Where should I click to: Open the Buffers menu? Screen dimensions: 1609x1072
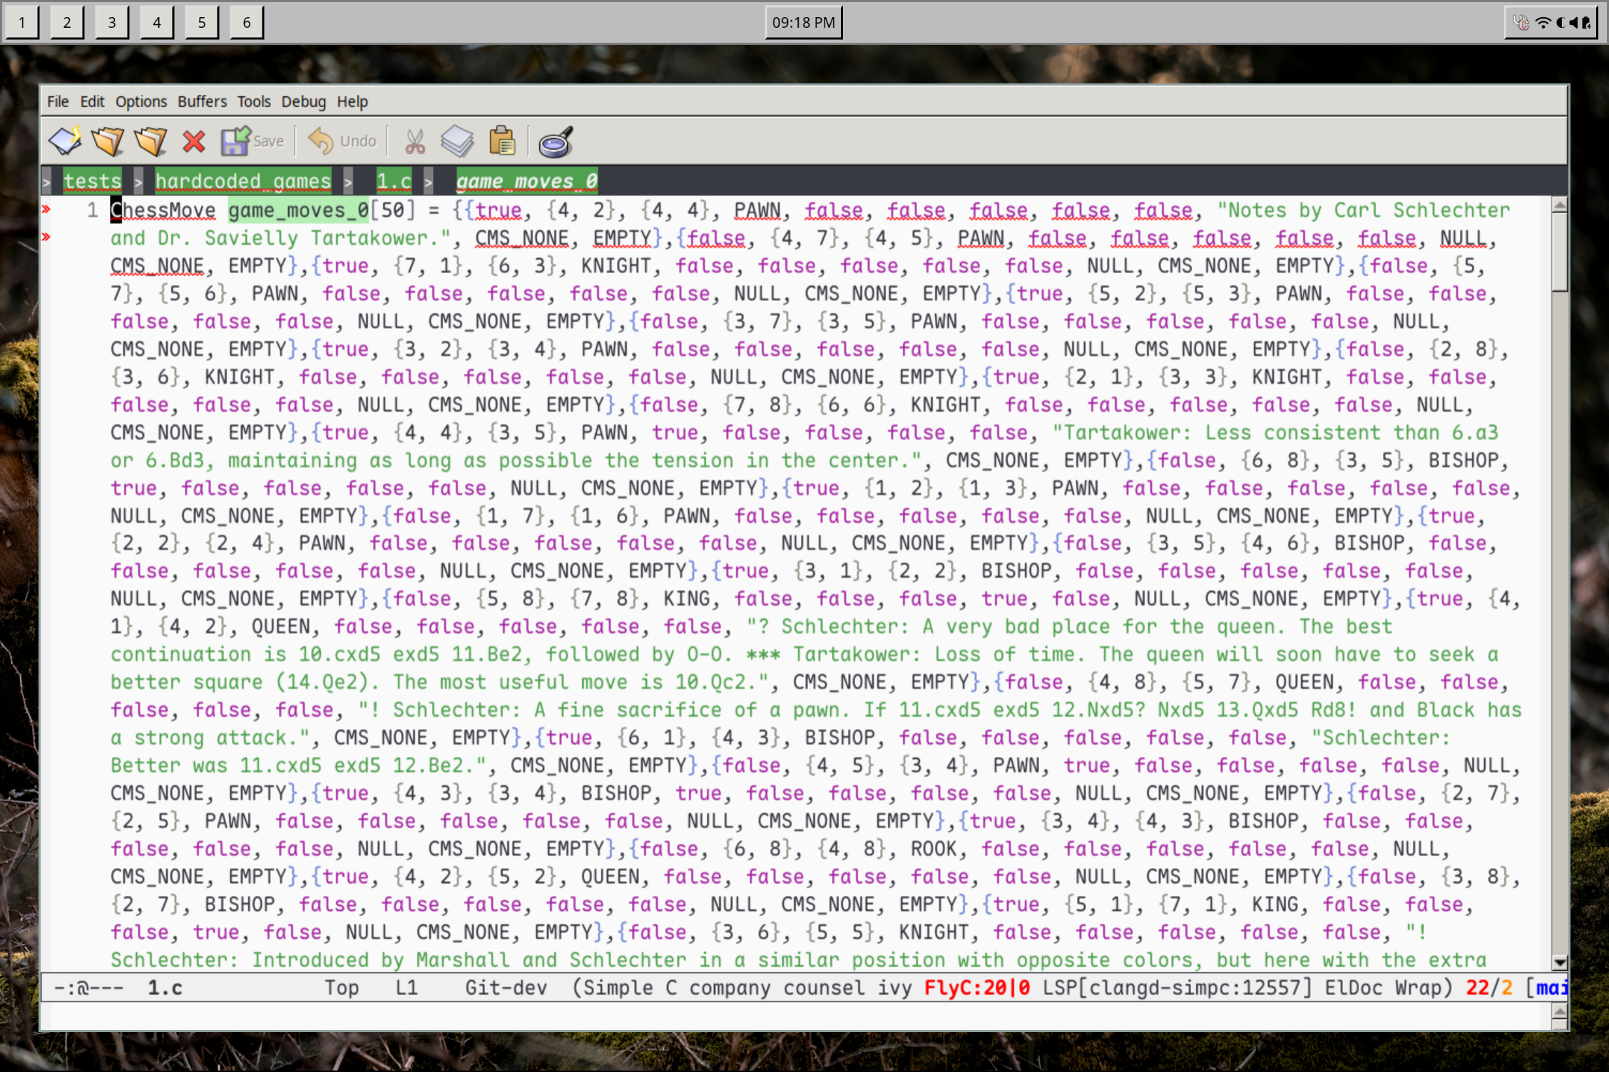coord(202,101)
